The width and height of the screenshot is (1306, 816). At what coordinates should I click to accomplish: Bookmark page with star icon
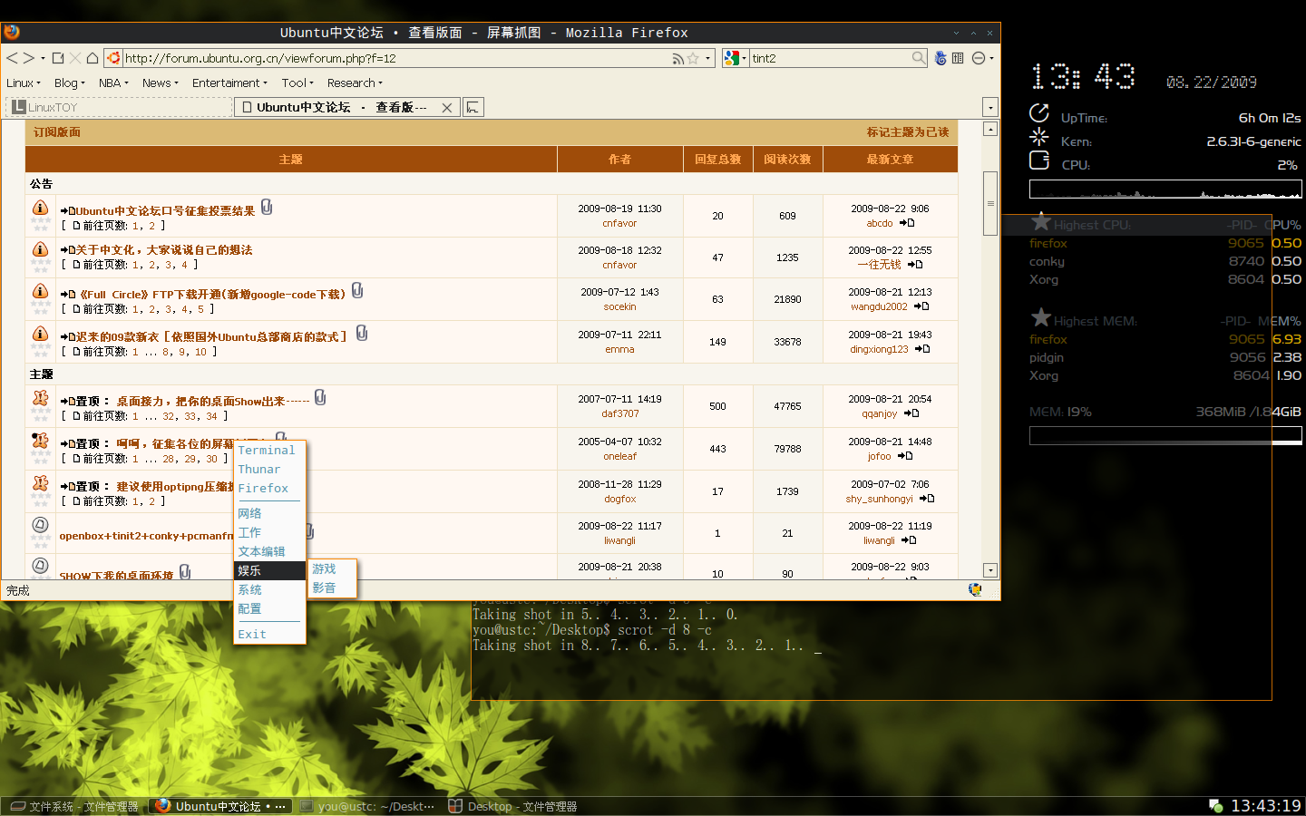click(693, 58)
